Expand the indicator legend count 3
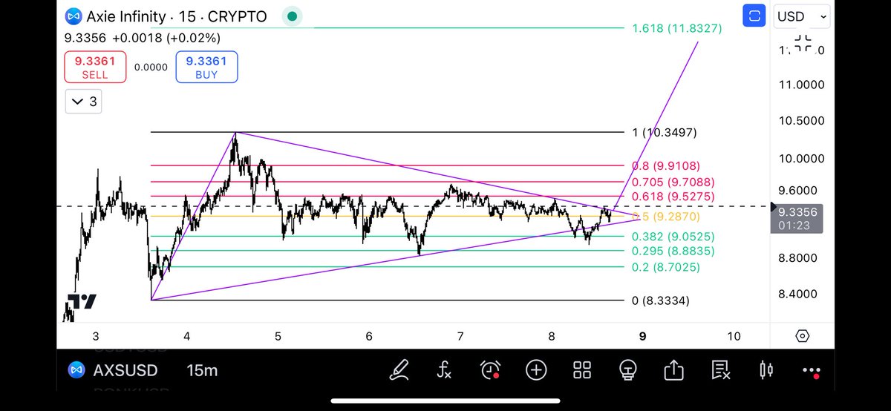The width and height of the screenshot is (891, 411). (x=83, y=102)
